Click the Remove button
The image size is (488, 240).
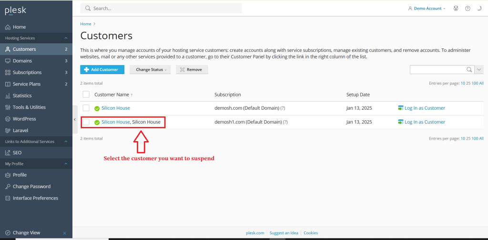[x=192, y=69]
